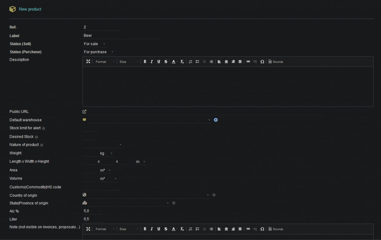Screen dimensions: 381x240
Task: Click the Alc % field
Action: pyautogui.click(x=93, y=211)
